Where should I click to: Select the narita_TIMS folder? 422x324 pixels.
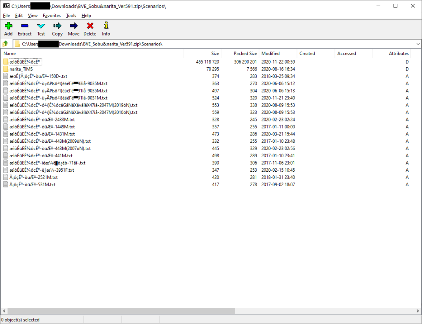click(21, 69)
